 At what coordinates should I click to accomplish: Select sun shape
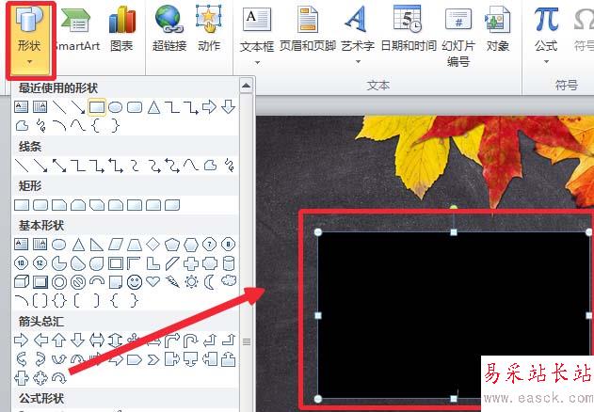(191, 282)
